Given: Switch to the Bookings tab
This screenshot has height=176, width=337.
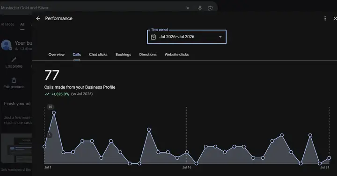Looking at the screenshot, I should [x=123, y=55].
